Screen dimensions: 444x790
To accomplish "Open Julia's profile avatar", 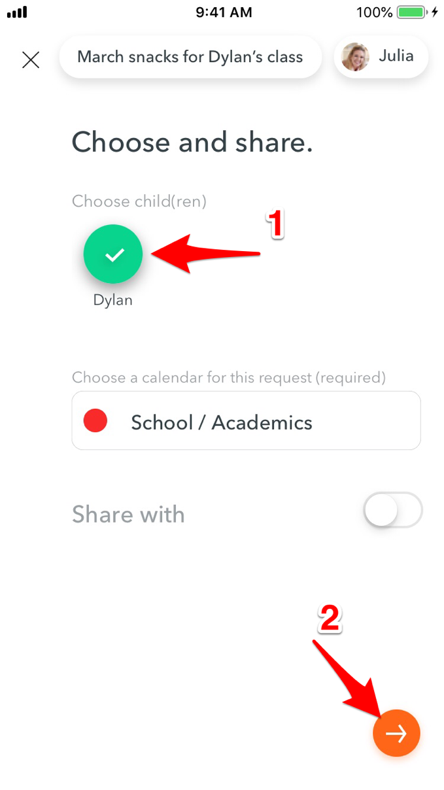I will tap(354, 57).
